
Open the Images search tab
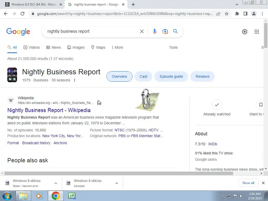click(x=76, y=48)
